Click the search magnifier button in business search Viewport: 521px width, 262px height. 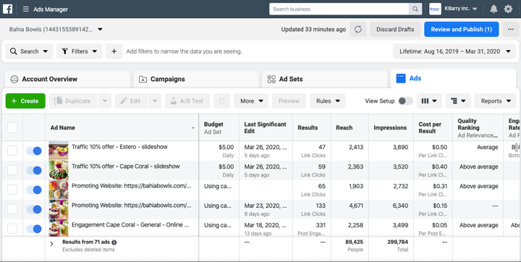(415, 9)
